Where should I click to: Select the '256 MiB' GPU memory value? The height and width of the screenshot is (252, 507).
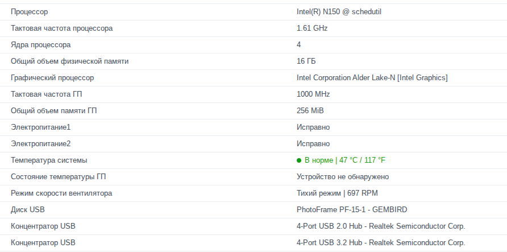(x=310, y=110)
